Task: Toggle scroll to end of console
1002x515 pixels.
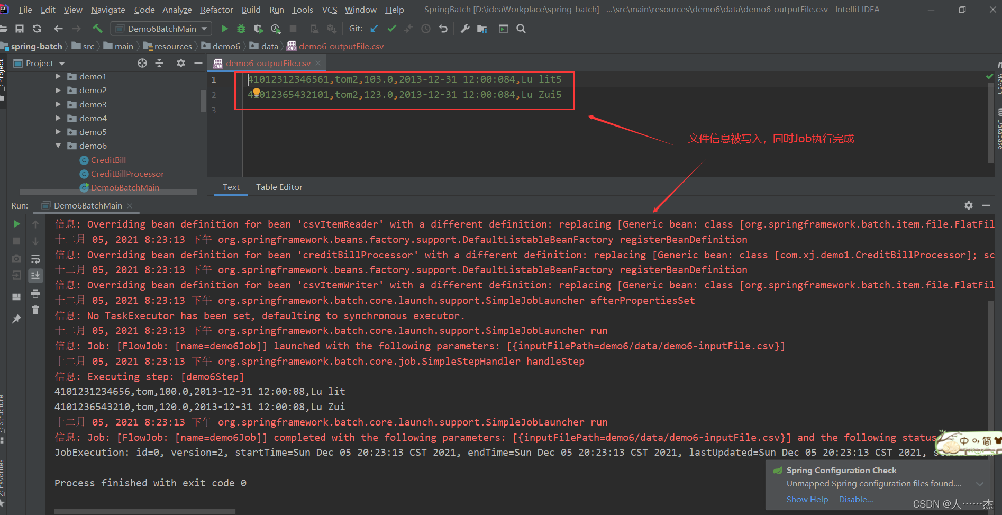Action: coord(35,275)
